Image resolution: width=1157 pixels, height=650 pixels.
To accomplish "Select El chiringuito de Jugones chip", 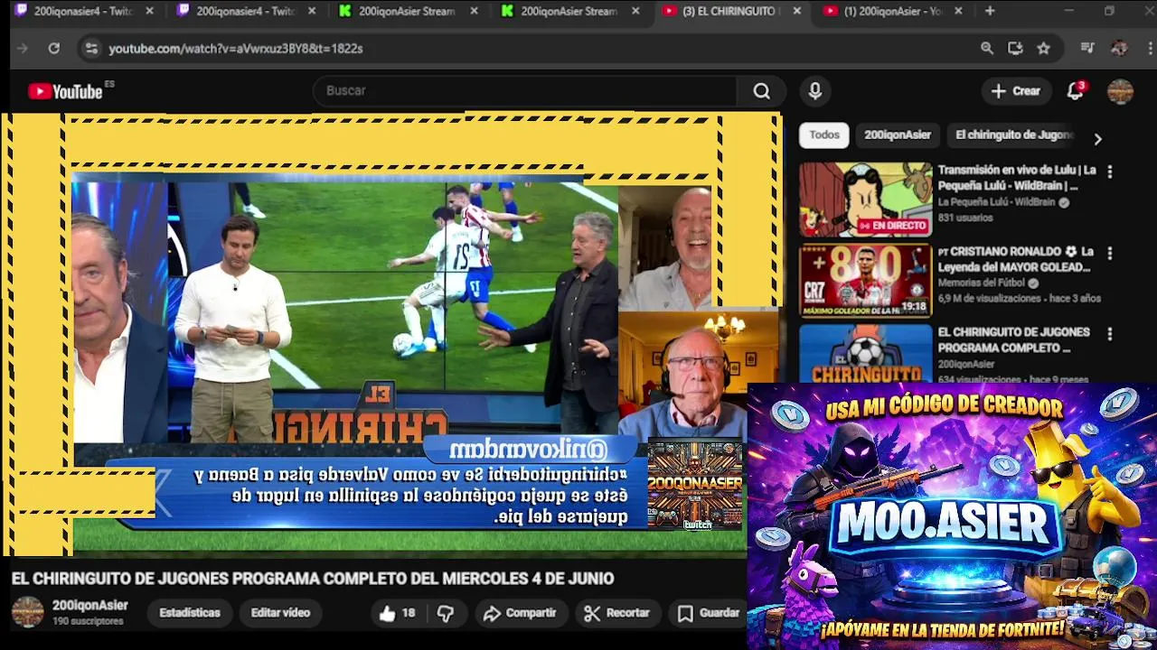I will pos(1014,135).
